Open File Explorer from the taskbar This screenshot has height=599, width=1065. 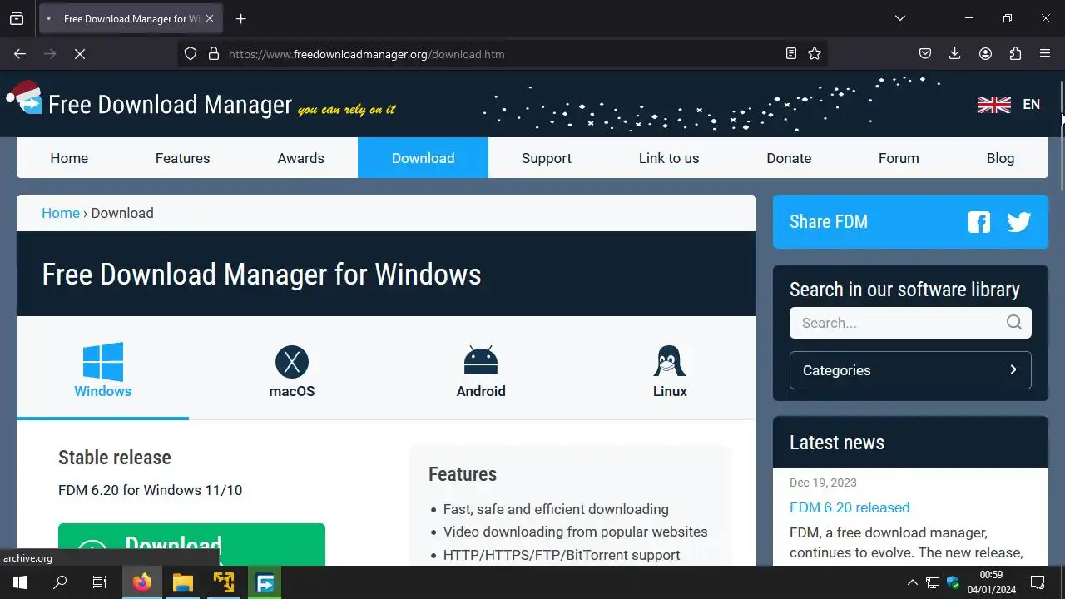click(183, 582)
